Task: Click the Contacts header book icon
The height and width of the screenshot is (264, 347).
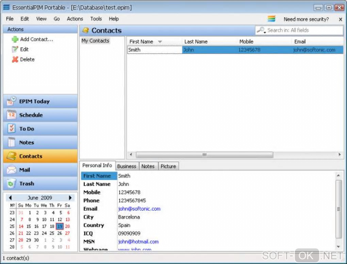Action: coord(86,30)
